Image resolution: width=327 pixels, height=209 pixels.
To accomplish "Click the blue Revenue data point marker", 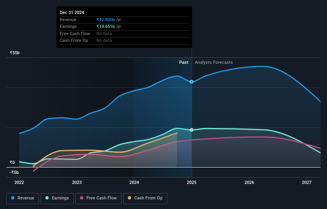I will [192, 82].
